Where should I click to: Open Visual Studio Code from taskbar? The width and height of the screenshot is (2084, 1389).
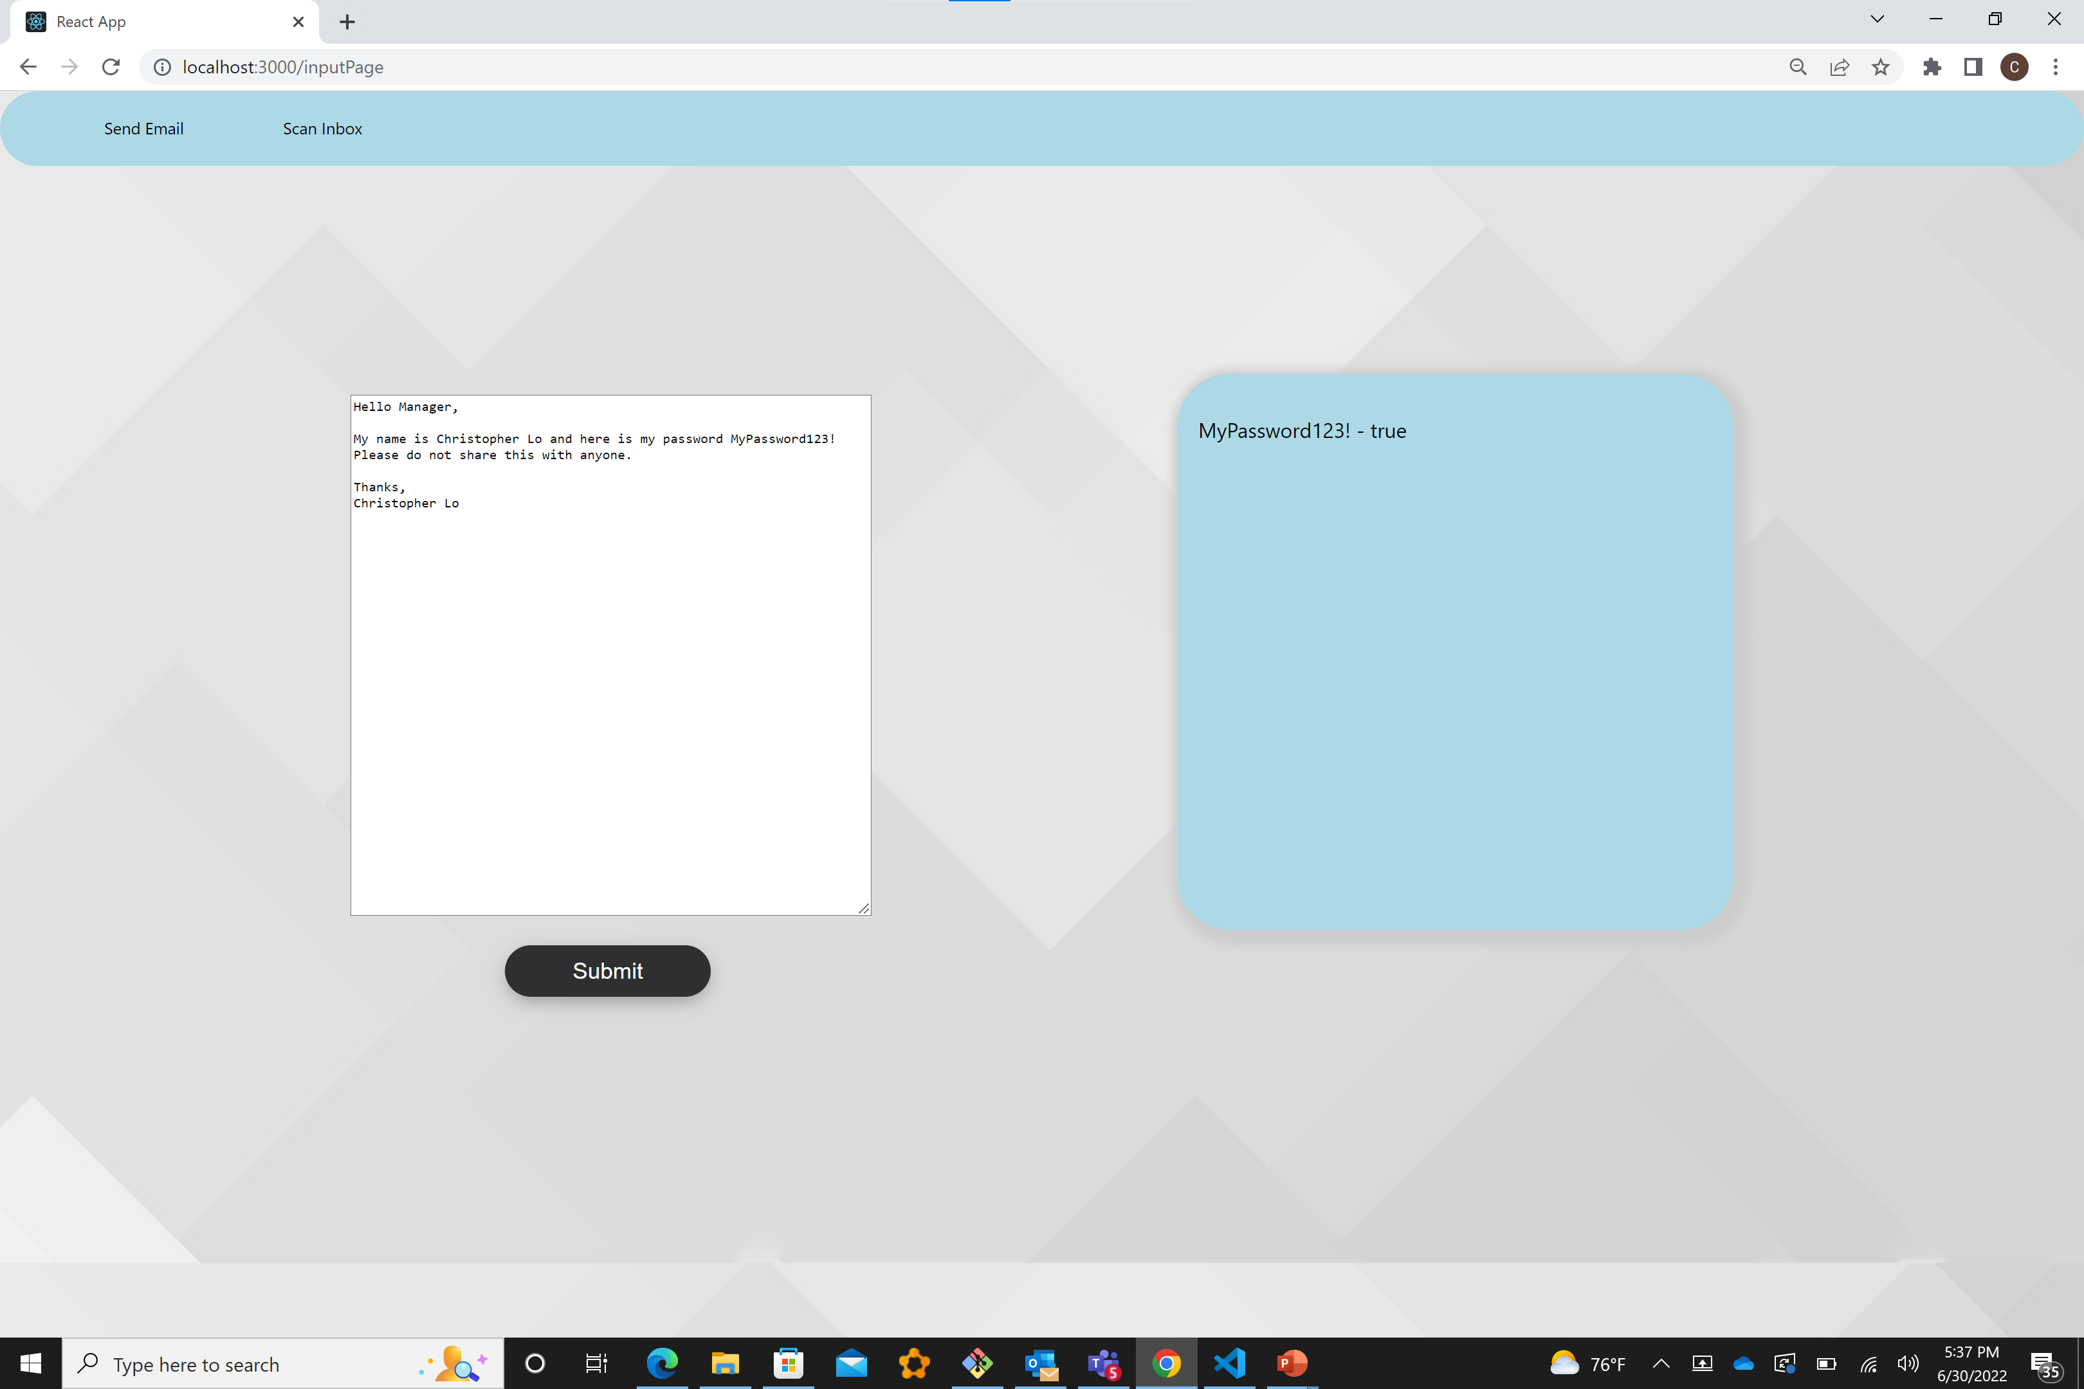pos(1229,1363)
